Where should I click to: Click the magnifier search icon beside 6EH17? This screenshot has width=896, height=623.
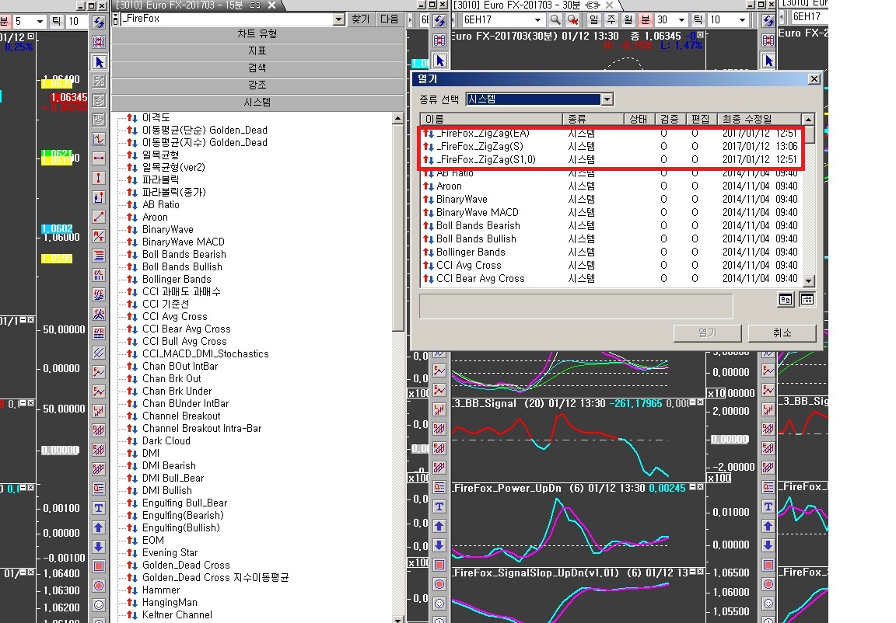coord(555,19)
